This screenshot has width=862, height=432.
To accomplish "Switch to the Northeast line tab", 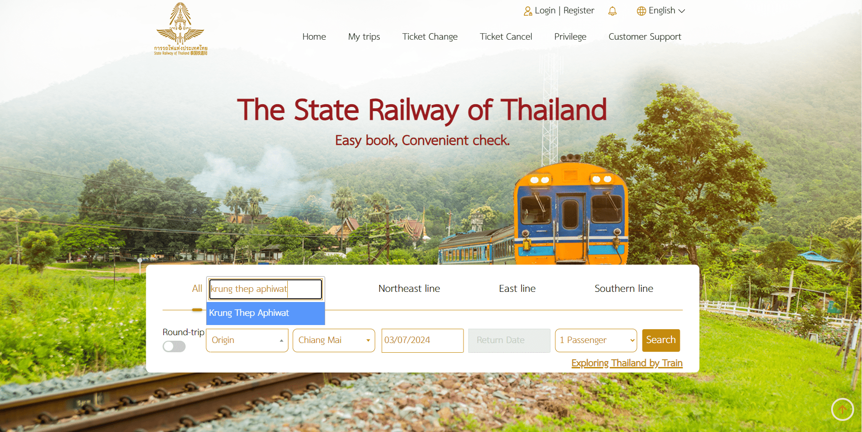I will 409,289.
